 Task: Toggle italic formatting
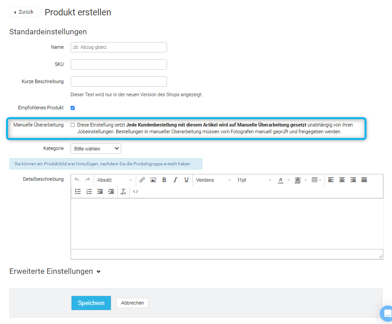[x=175, y=180]
